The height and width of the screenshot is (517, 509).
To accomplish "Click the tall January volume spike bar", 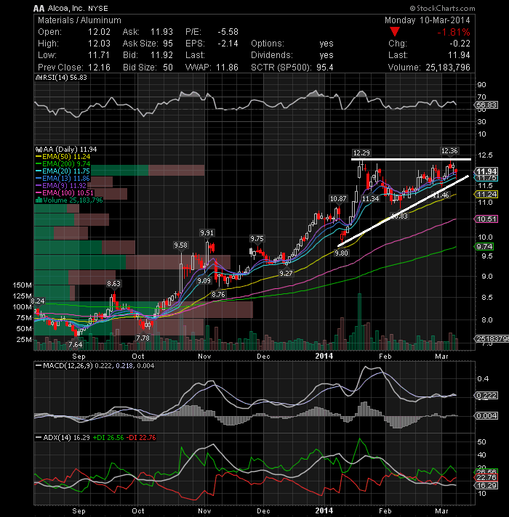I will (x=359, y=322).
